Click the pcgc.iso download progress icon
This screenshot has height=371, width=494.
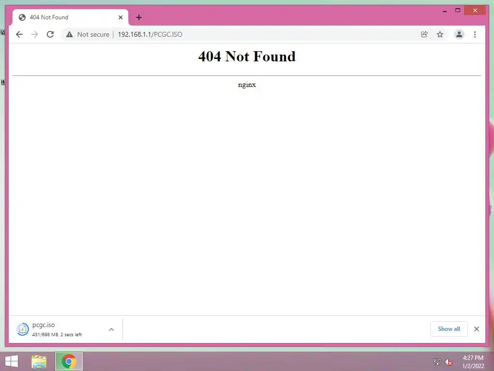pyautogui.click(x=23, y=329)
